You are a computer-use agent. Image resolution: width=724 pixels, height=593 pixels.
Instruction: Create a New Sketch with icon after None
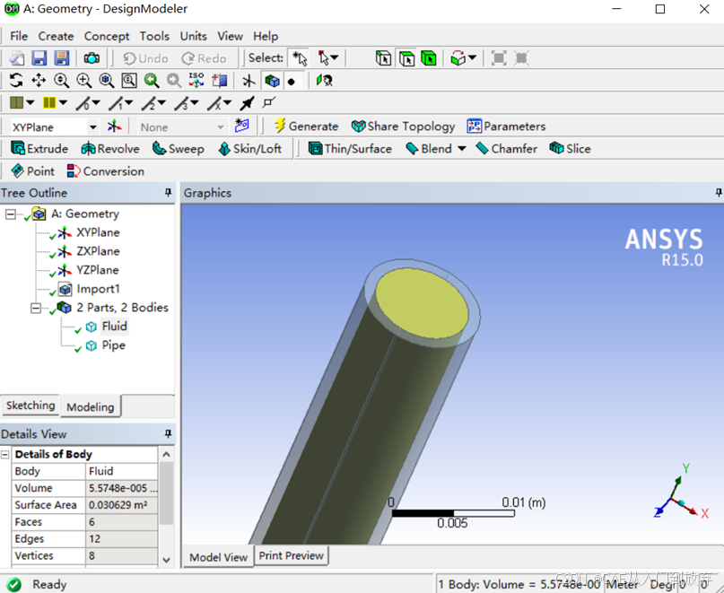click(242, 126)
